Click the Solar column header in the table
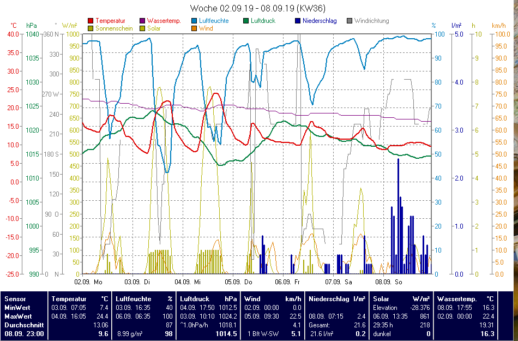This screenshot has width=518, height=341. 381,299
